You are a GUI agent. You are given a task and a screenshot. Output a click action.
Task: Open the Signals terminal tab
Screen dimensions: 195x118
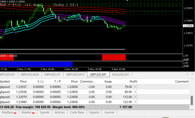click(x=45, y=112)
